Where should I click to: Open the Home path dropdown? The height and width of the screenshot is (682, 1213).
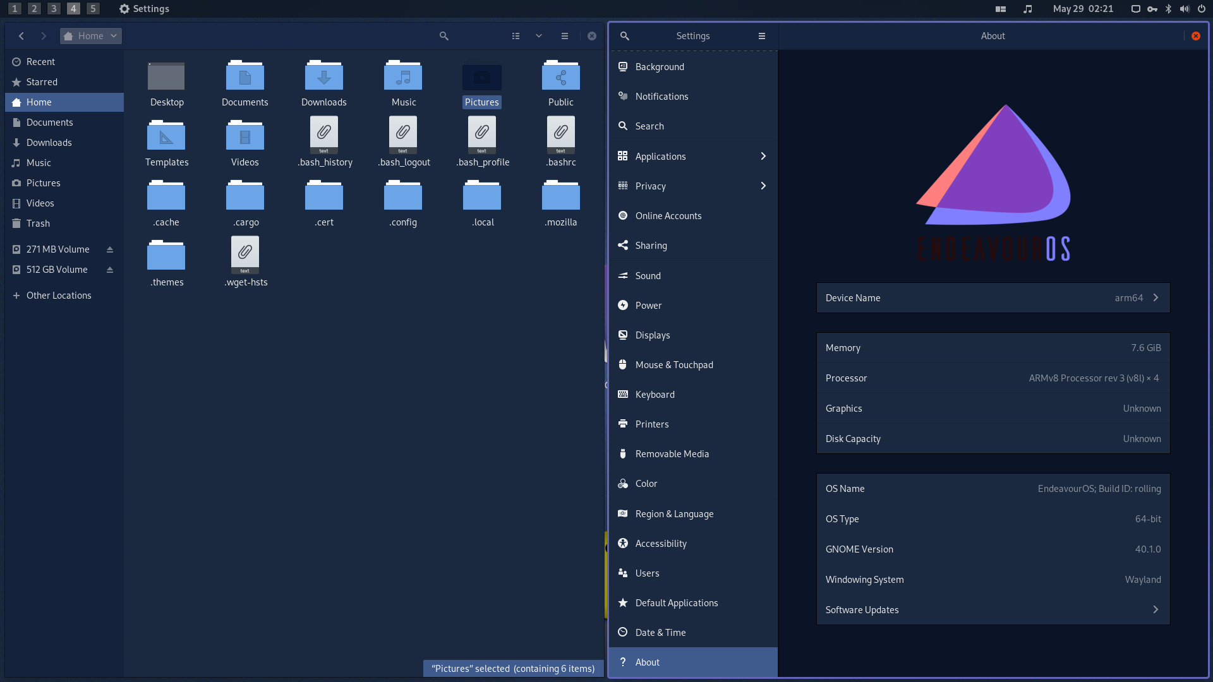pyautogui.click(x=91, y=36)
